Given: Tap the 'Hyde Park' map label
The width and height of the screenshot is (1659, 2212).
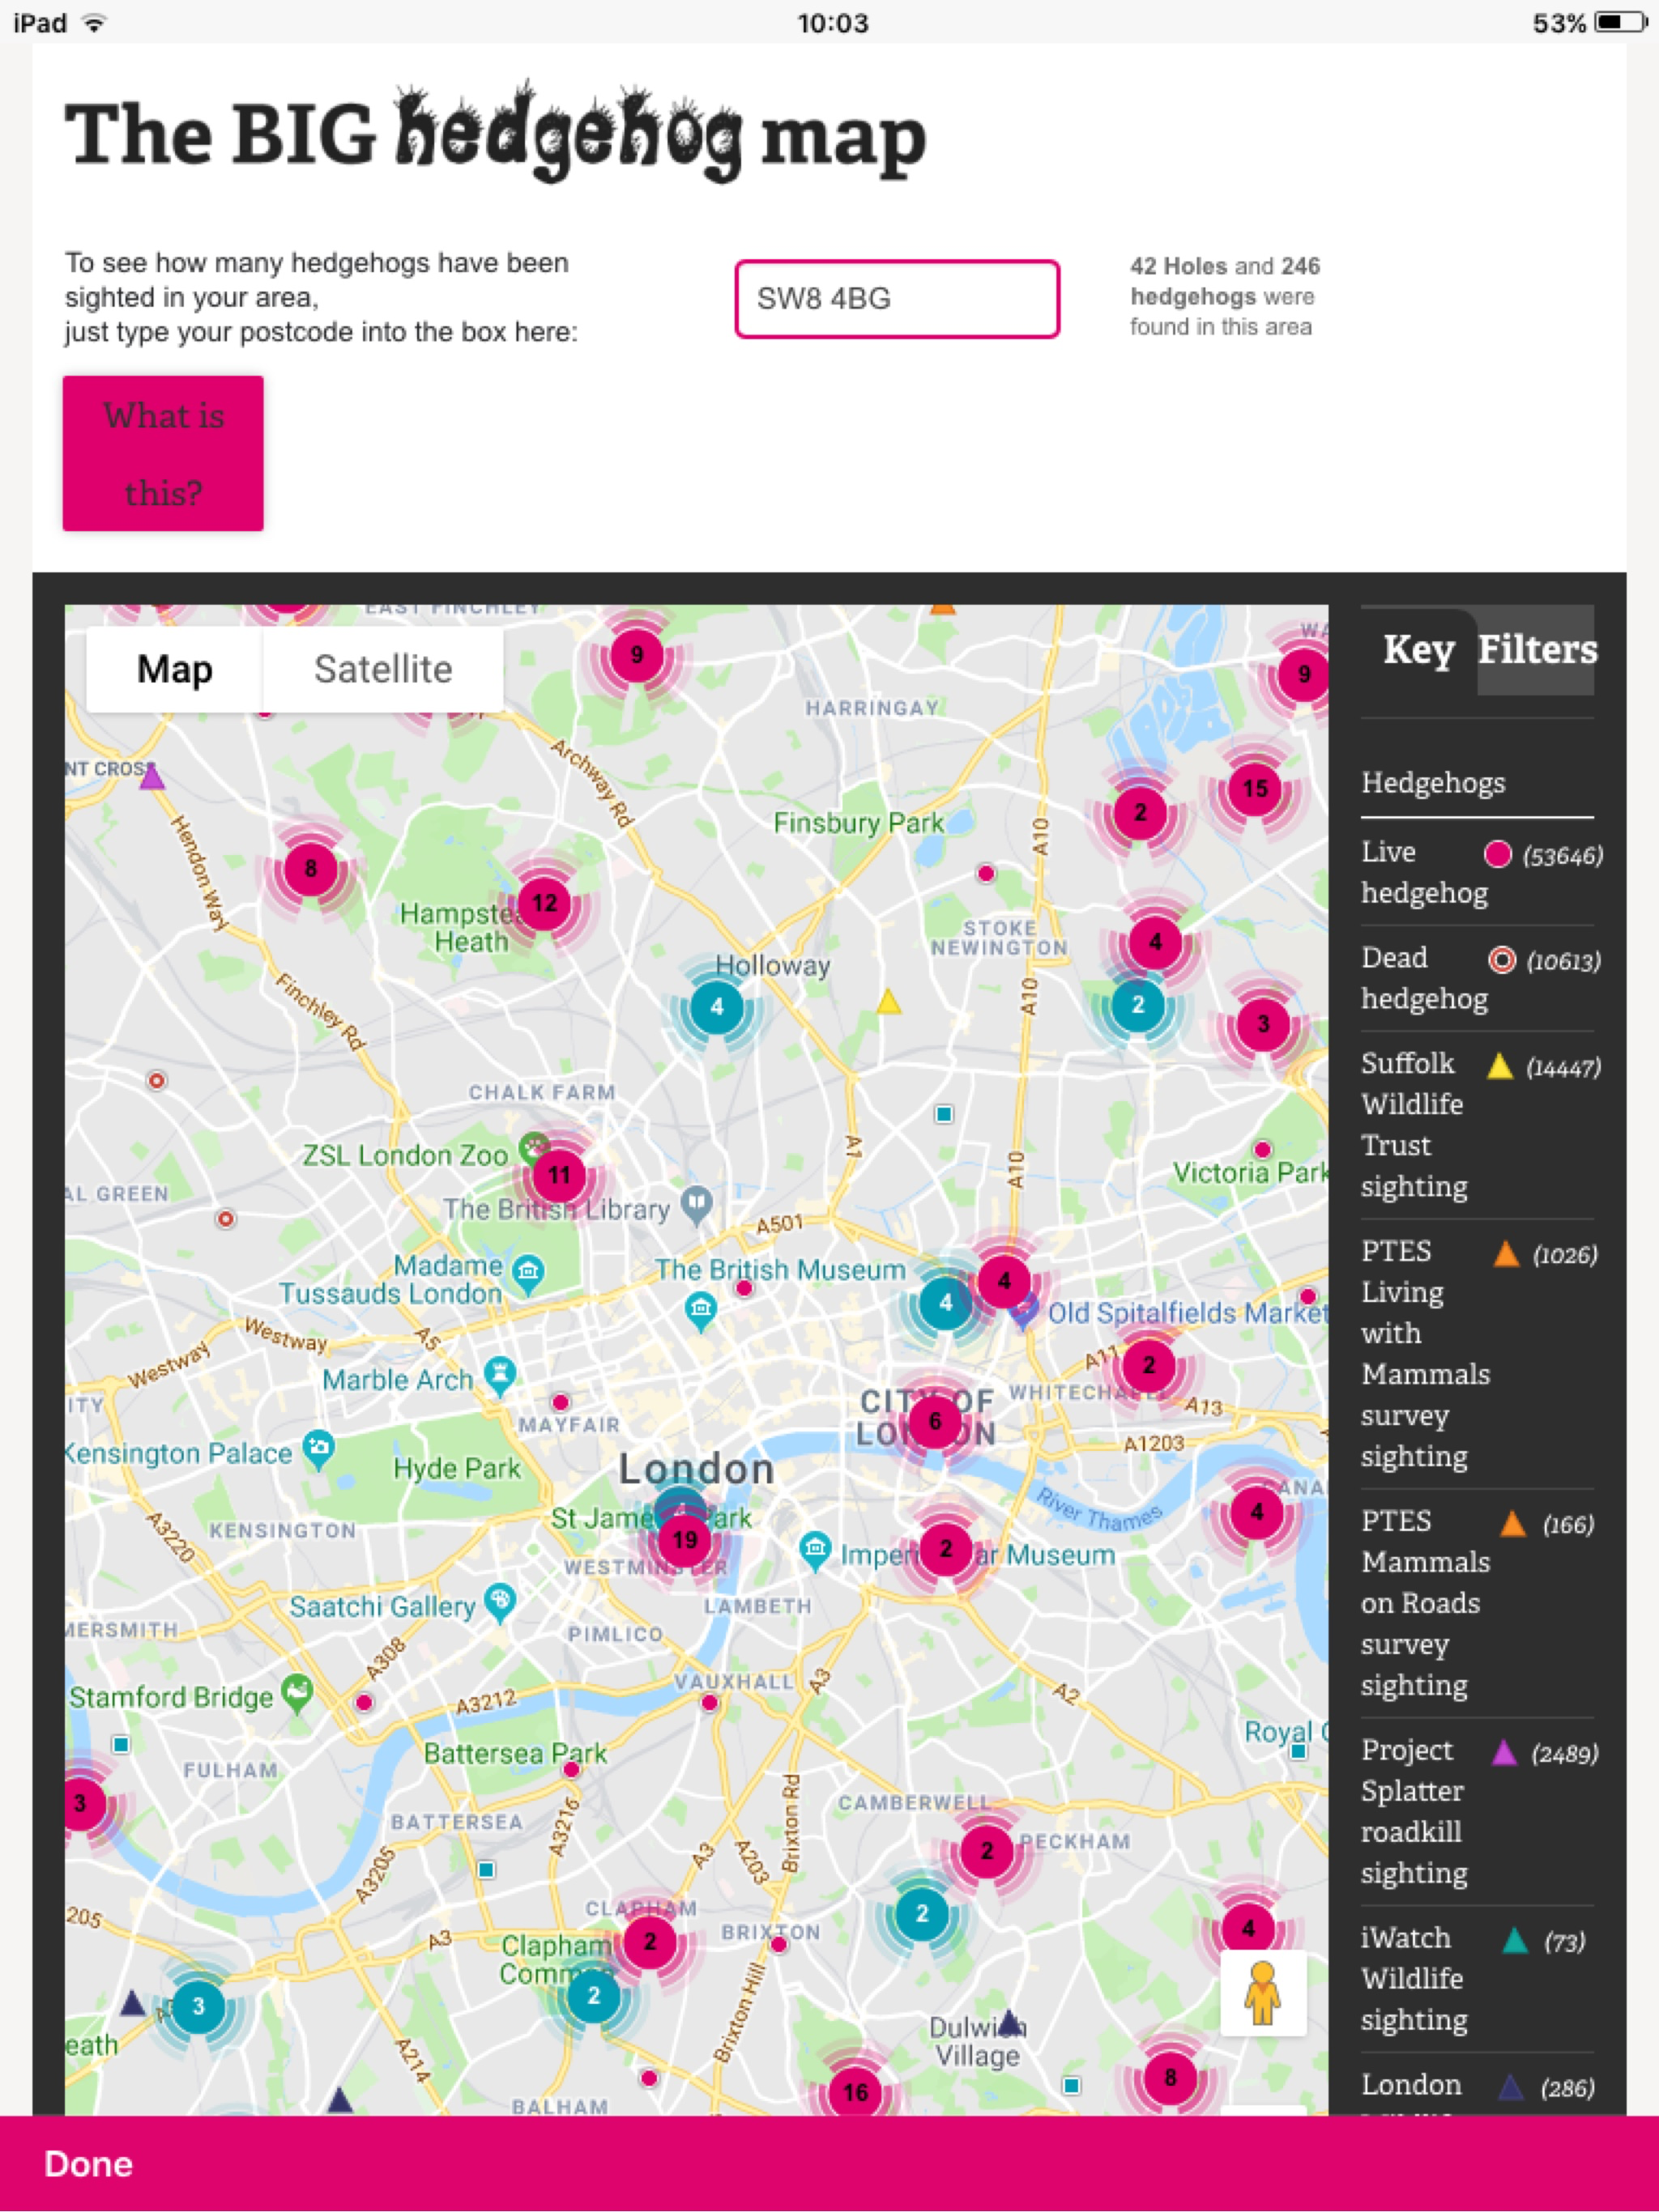Looking at the screenshot, I should pos(456,1468).
